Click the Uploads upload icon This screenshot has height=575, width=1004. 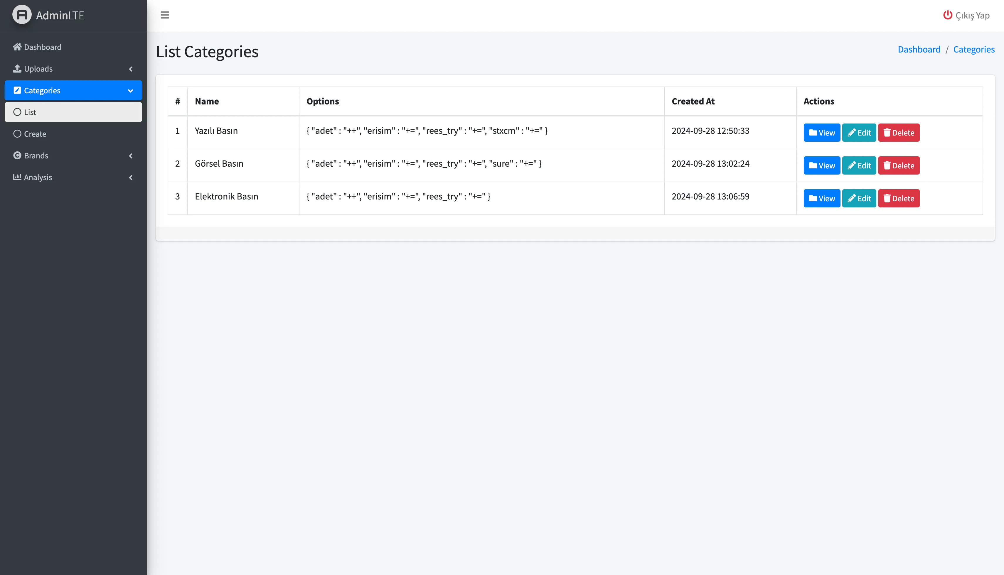click(17, 69)
